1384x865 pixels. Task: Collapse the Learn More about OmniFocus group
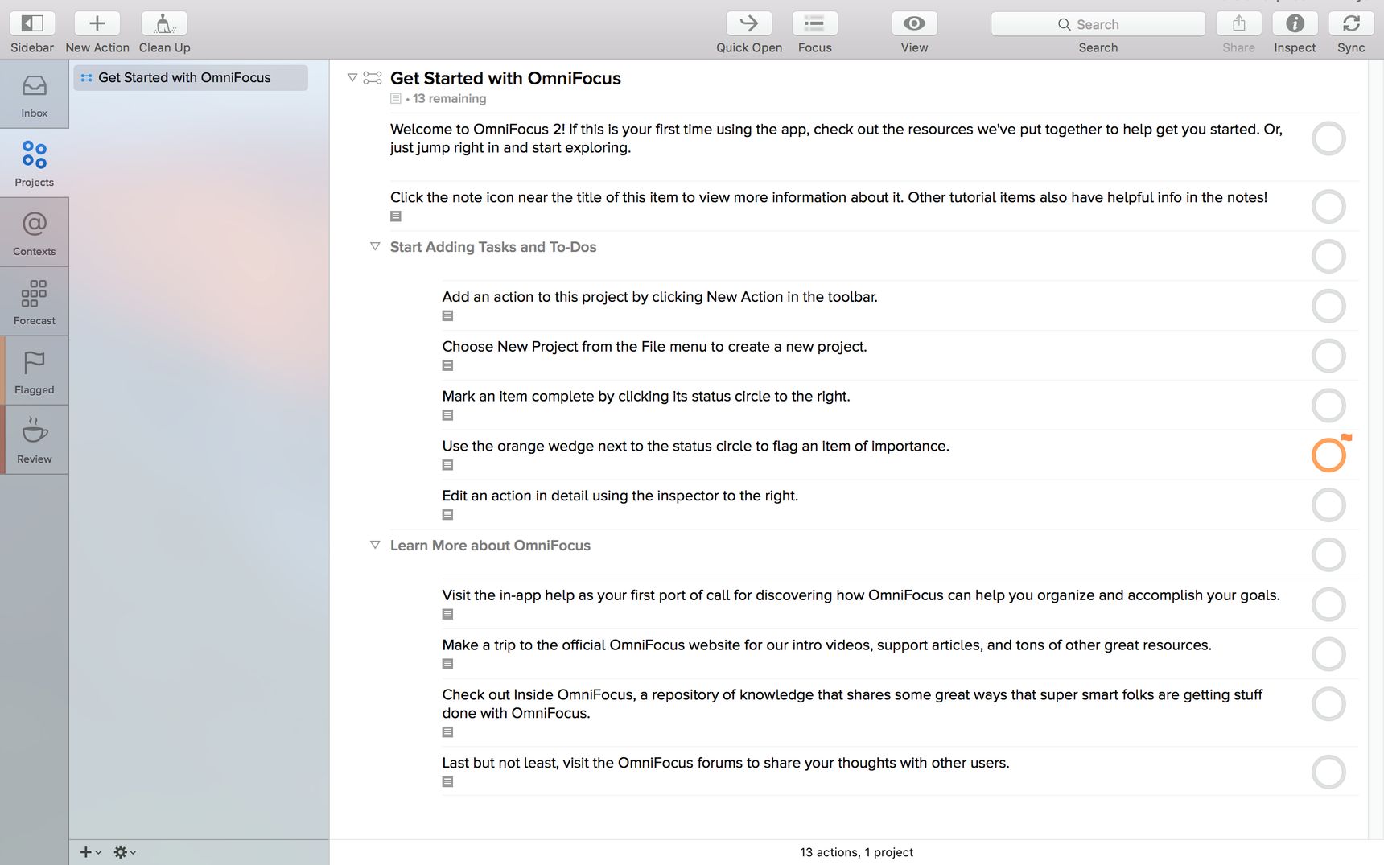(x=375, y=545)
